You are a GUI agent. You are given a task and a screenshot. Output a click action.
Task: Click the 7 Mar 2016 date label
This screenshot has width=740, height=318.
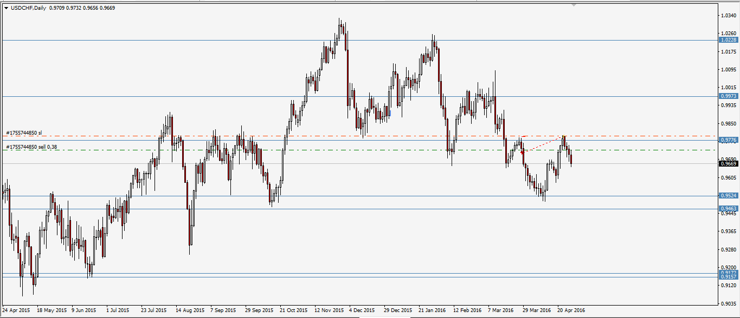501,310
